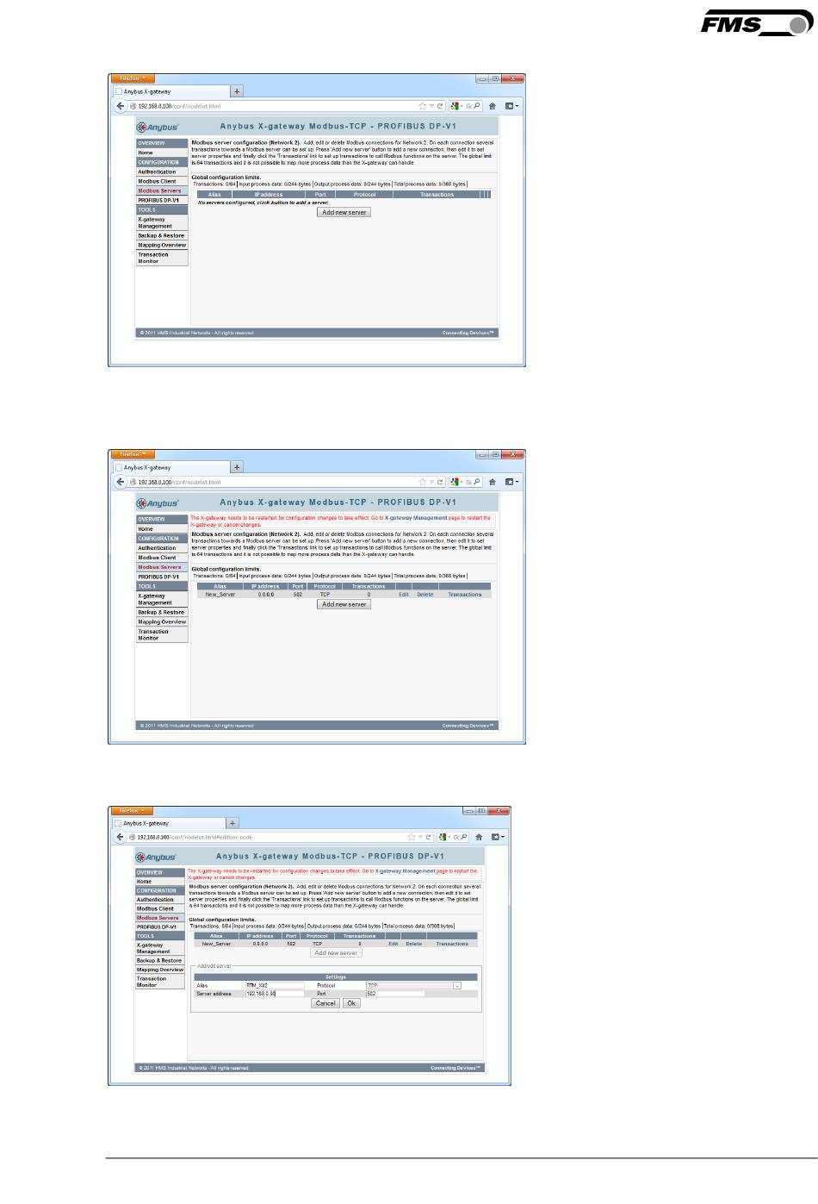Click Alias field containing RTM_X42
Image resolution: width=818 pixels, height=1204 pixels.
275,985
